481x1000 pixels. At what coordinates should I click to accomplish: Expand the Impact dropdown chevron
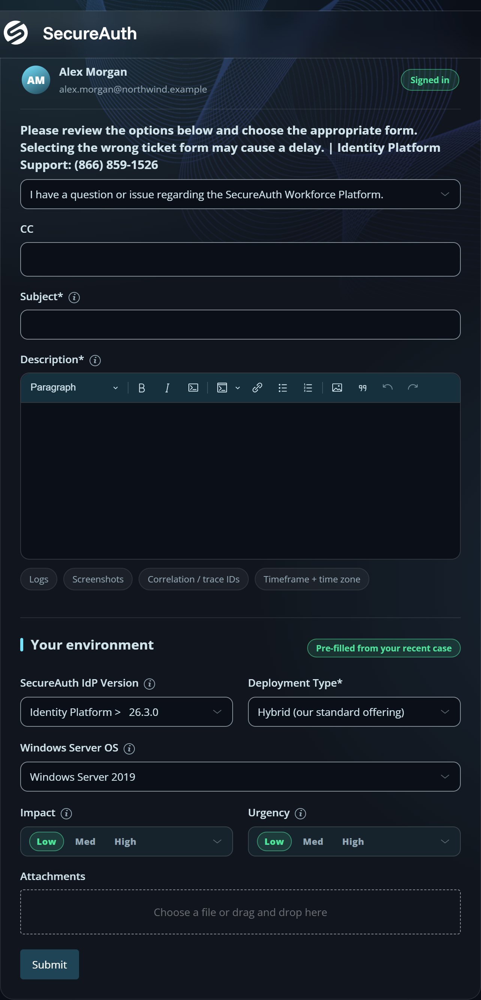click(217, 841)
